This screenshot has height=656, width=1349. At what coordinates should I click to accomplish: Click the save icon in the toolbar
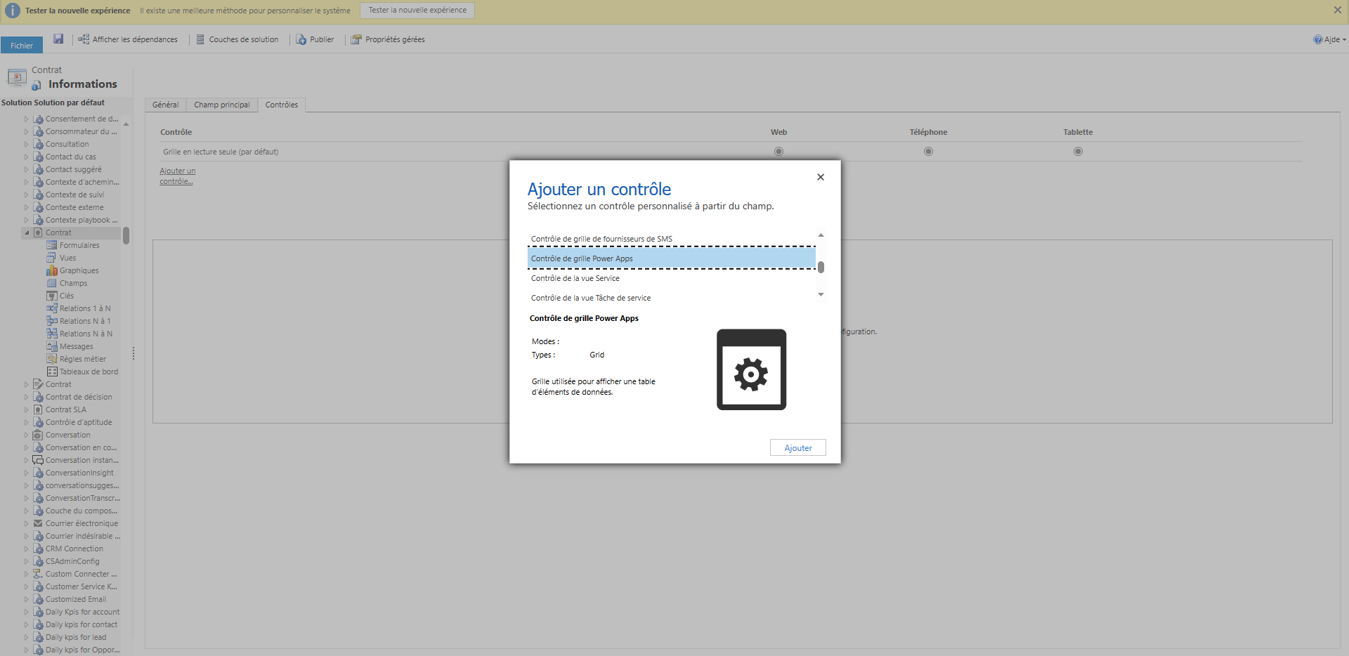click(58, 39)
